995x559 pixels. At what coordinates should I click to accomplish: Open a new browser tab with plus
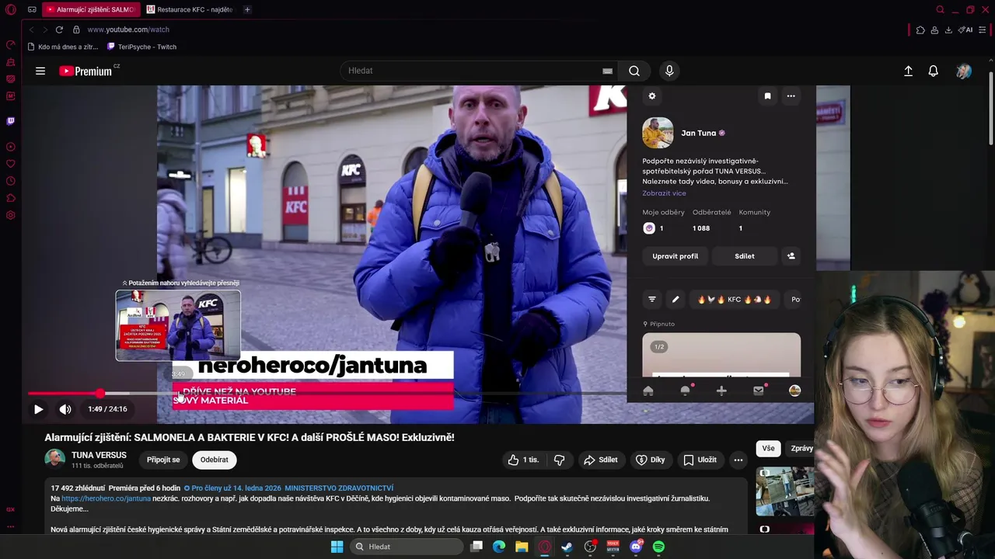247,9
